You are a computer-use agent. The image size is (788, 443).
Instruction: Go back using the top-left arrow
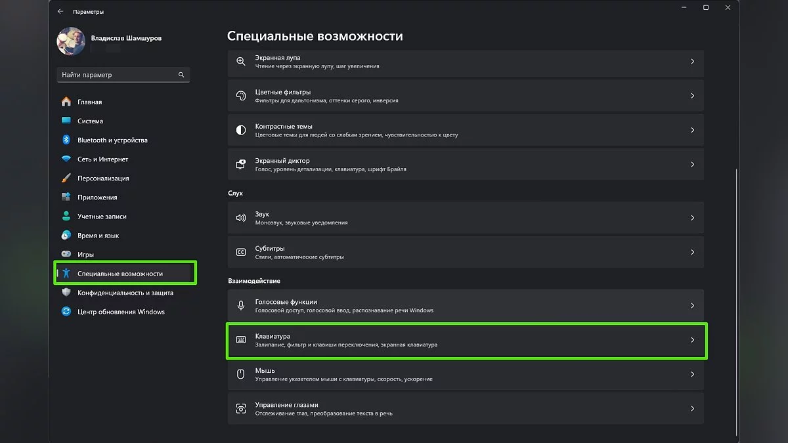(x=60, y=11)
